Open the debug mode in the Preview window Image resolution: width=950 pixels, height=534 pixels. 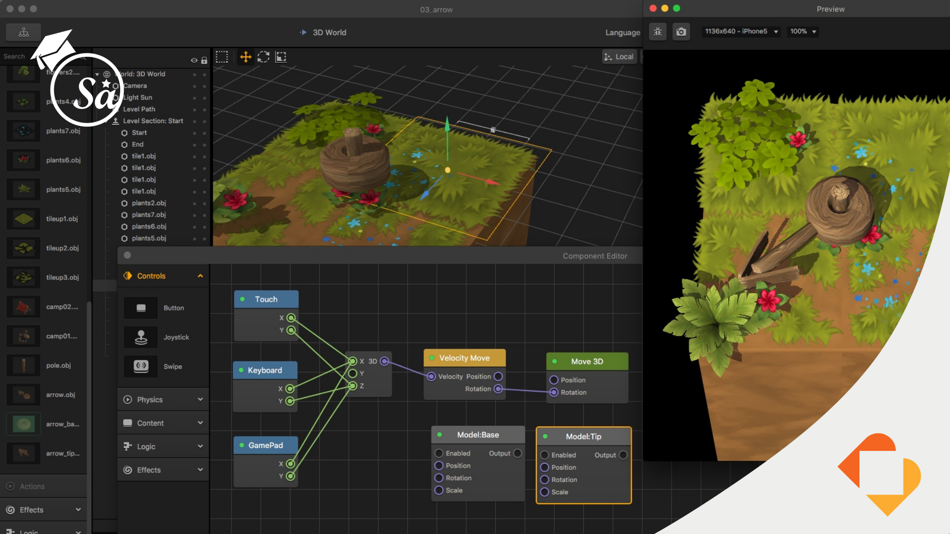click(x=658, y=31)
